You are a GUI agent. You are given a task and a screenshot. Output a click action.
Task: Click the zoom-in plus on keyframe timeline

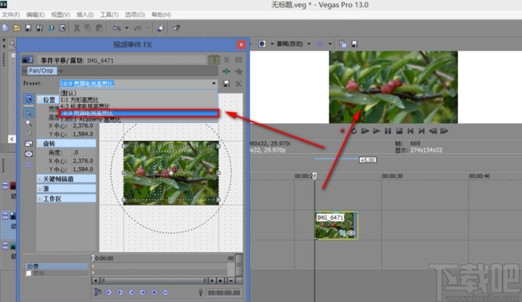coord(220,281)
